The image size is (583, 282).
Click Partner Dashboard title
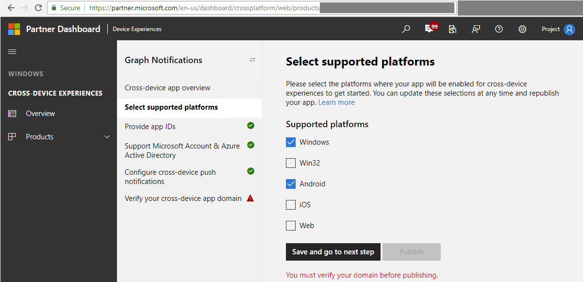pos(63,29)
